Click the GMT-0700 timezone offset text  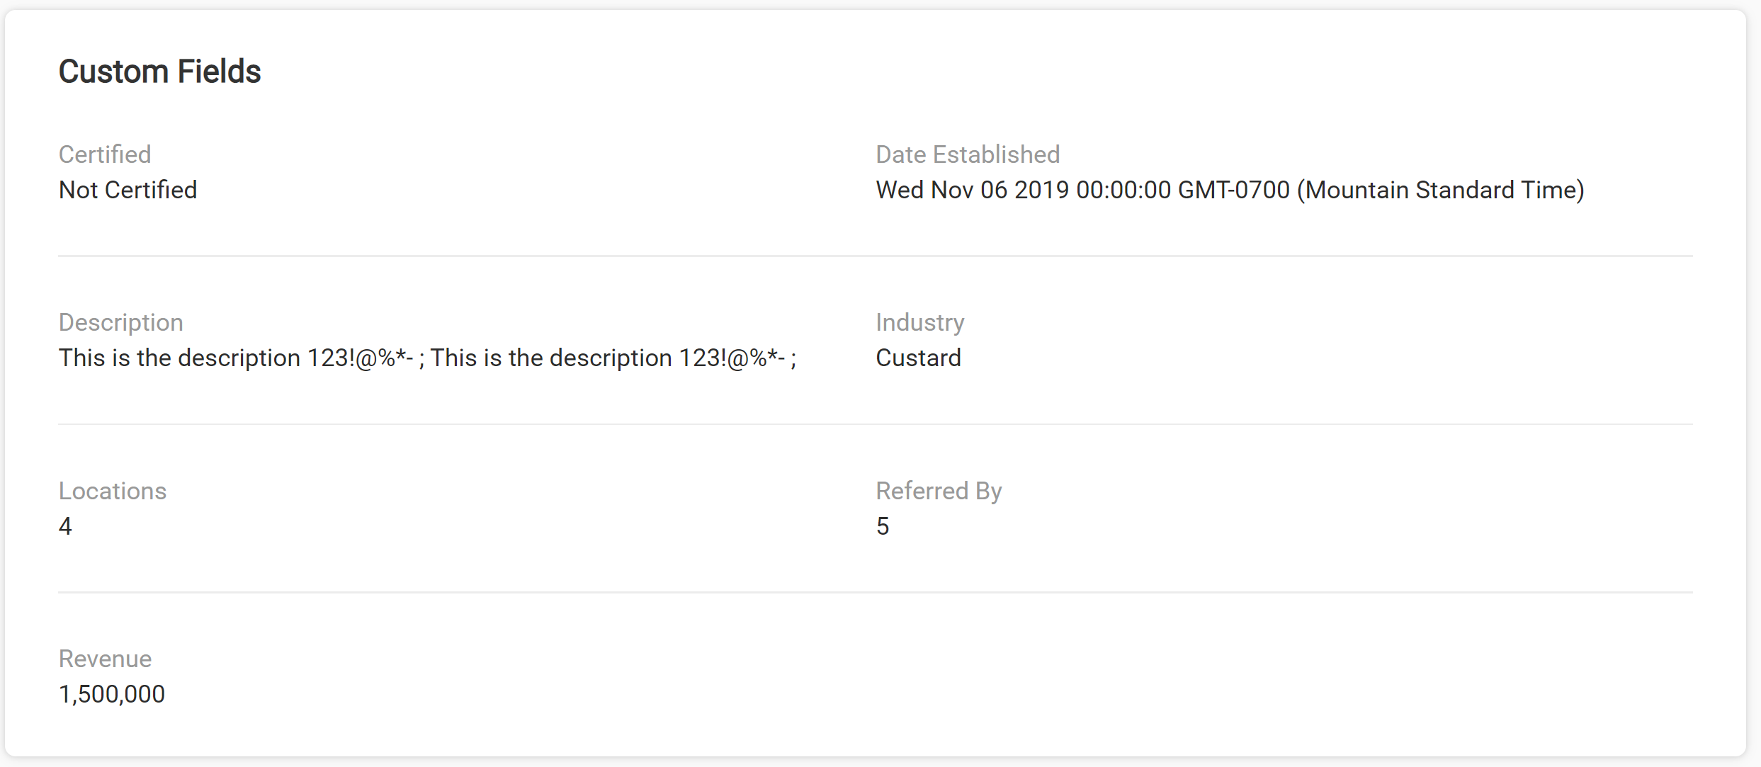(1234, 190)
